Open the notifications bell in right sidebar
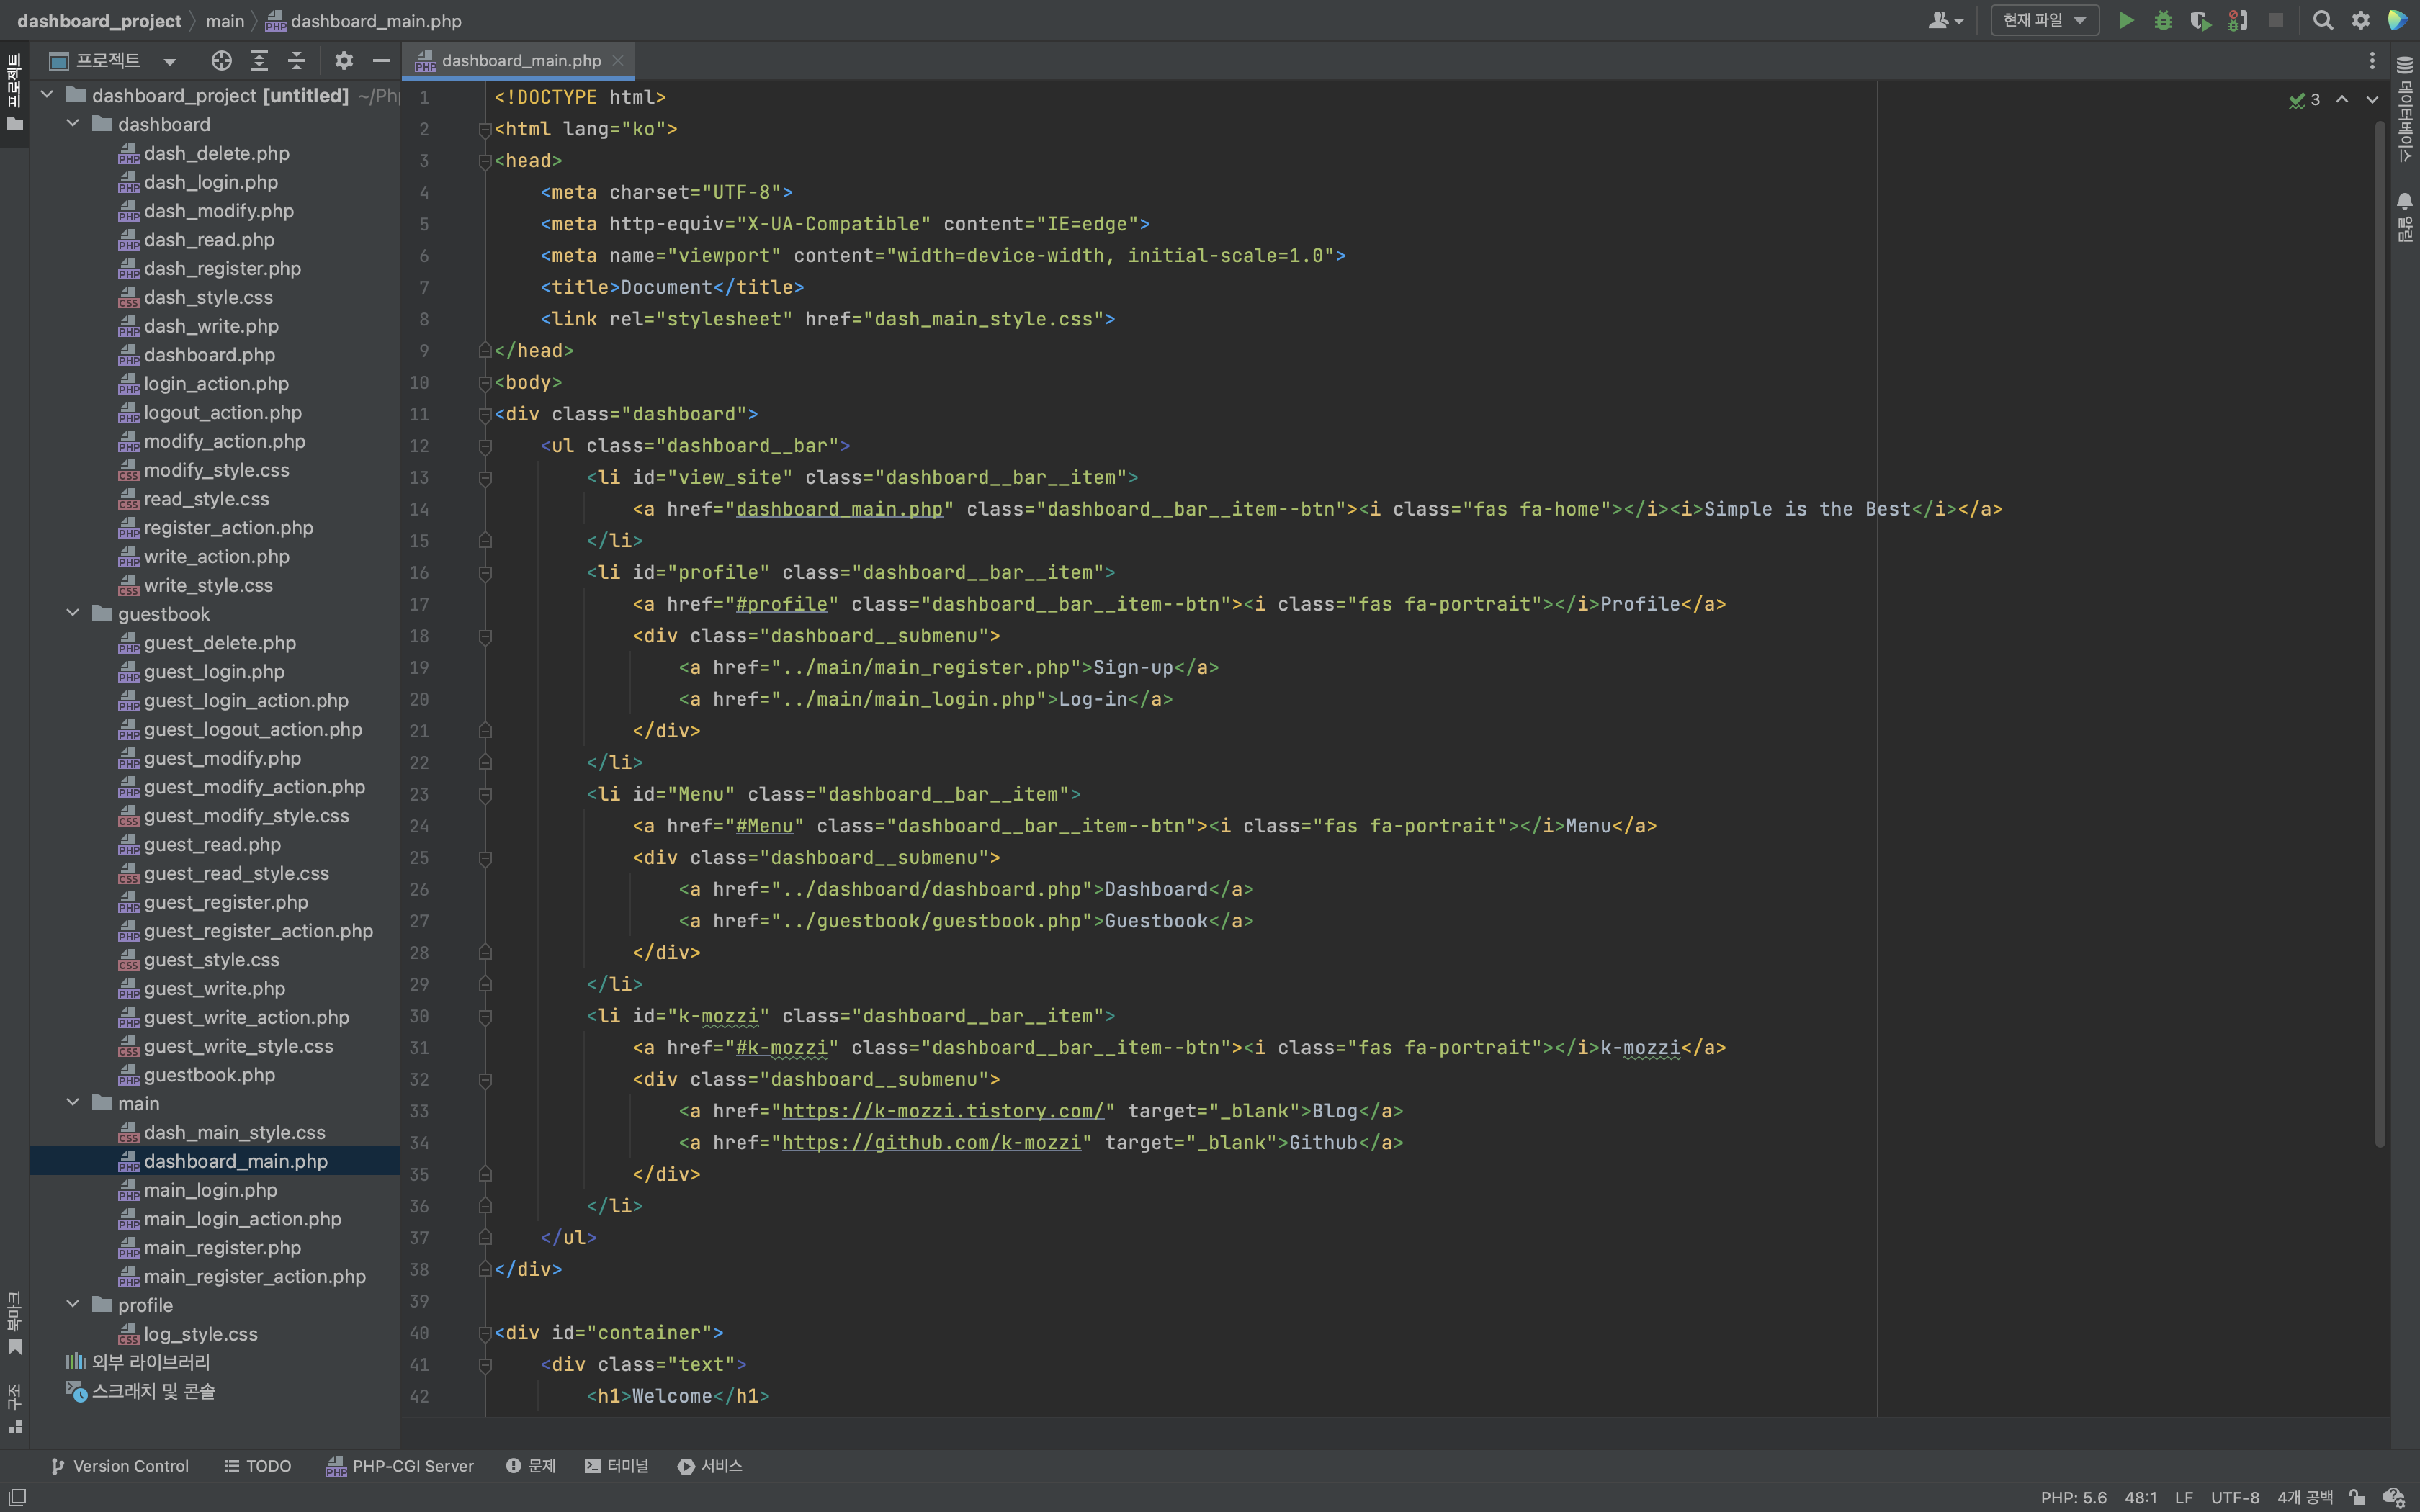The width and height of the screenshot is (2420, 1512). [2405, 202]
